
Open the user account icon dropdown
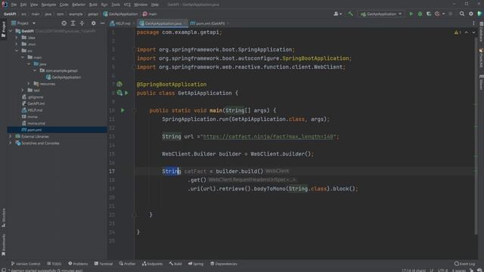tap(338, 14)
